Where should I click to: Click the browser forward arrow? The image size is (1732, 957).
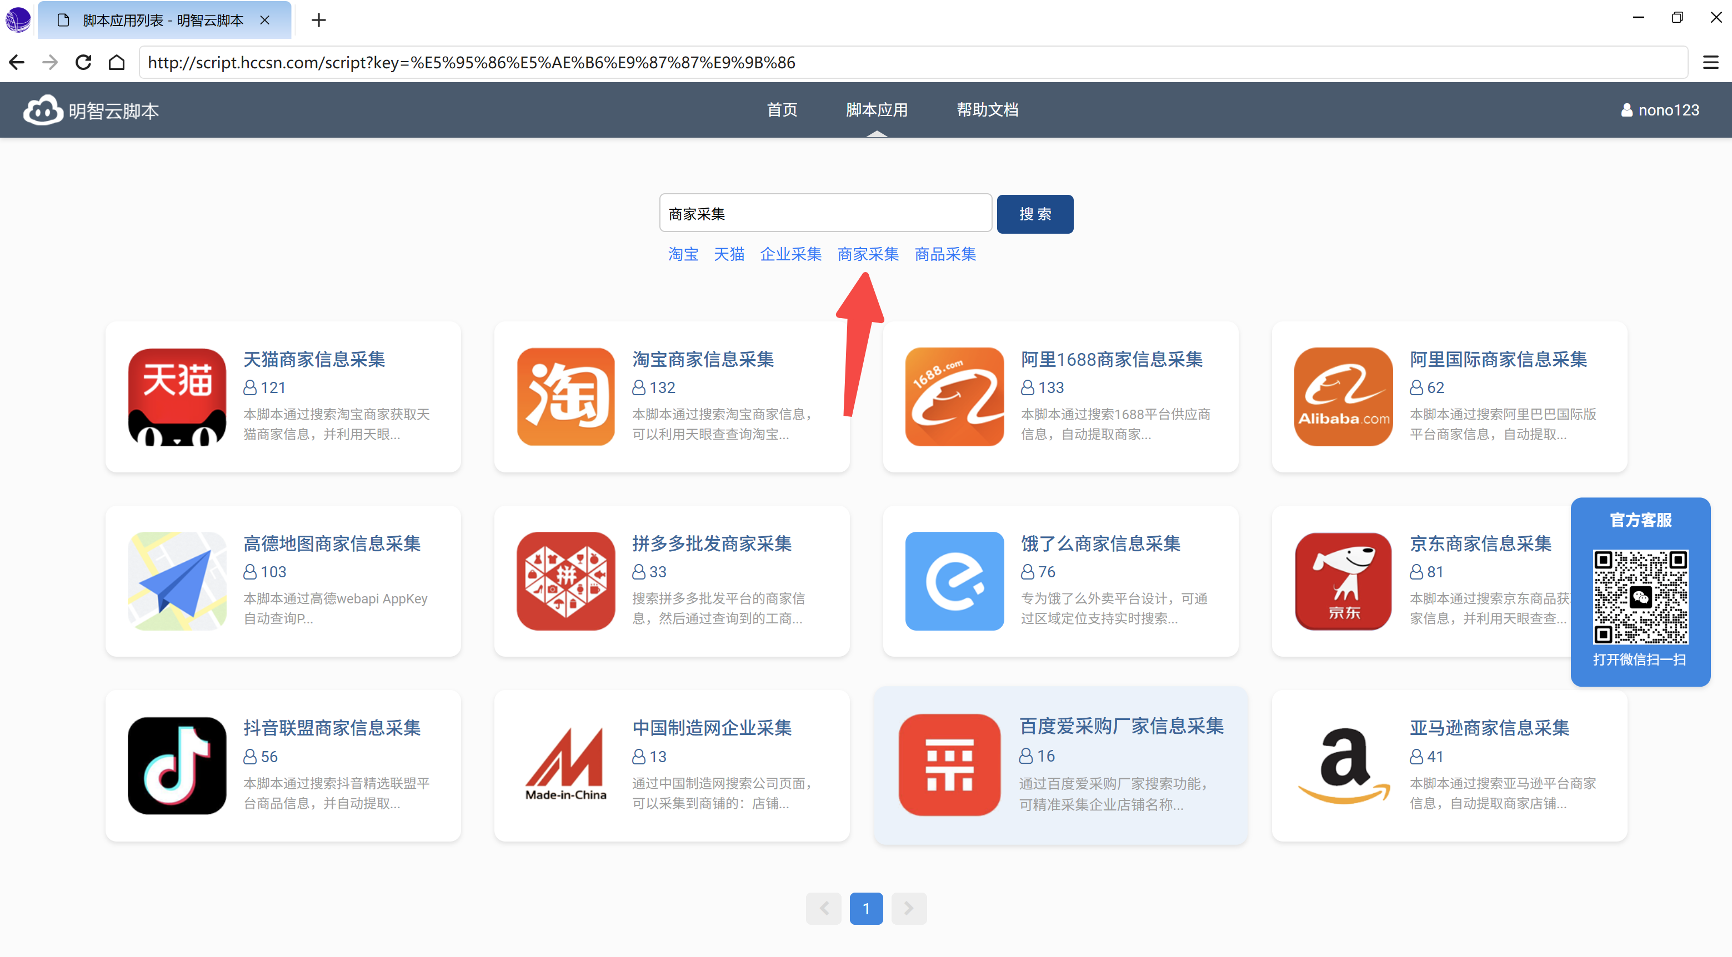tap(50, 63)
